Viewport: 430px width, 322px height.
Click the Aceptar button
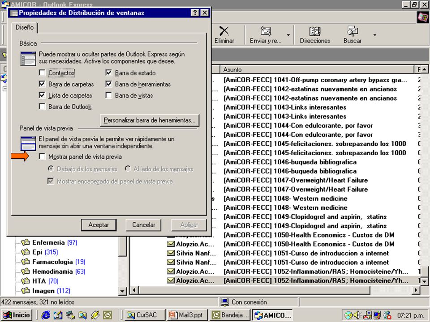tap(99, 225)
